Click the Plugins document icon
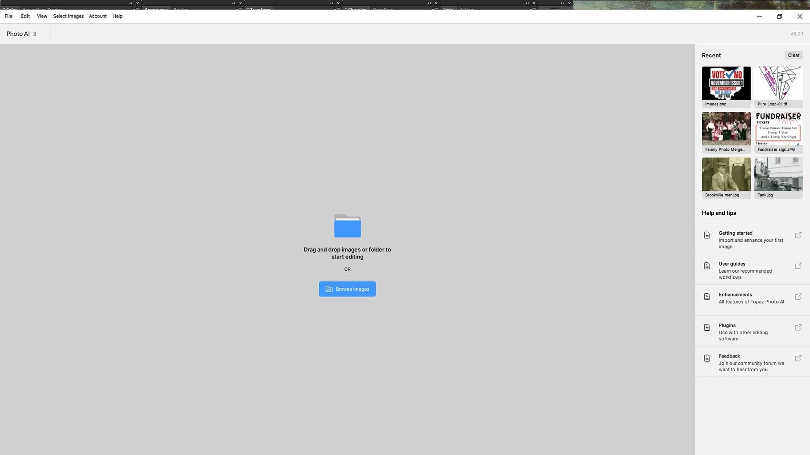This screenshot has height=455, width=810. [x=707, y=327]
